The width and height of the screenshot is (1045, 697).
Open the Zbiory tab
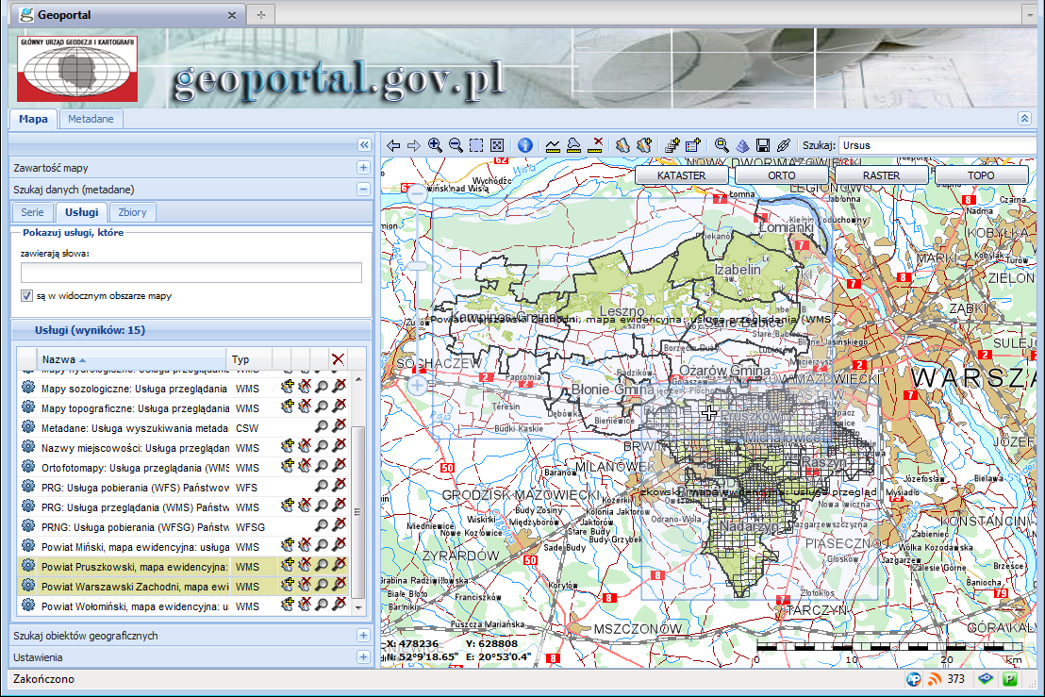(x=132, y=212)
